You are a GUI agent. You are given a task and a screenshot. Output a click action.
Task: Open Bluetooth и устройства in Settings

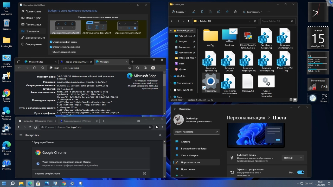[x=197, y=149]
